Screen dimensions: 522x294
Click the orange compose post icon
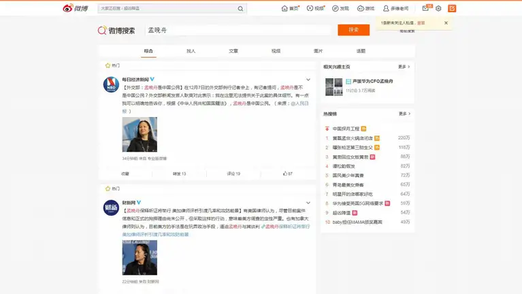[452, 8]
